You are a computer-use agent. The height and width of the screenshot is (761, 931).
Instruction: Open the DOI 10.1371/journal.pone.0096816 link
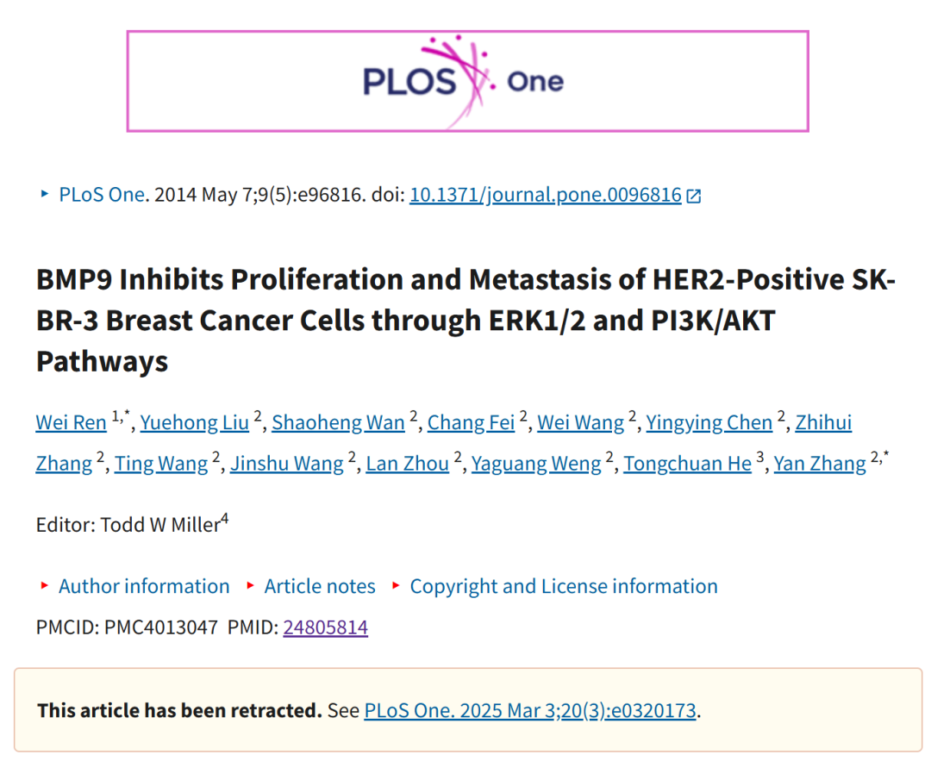tap(546, 195)
